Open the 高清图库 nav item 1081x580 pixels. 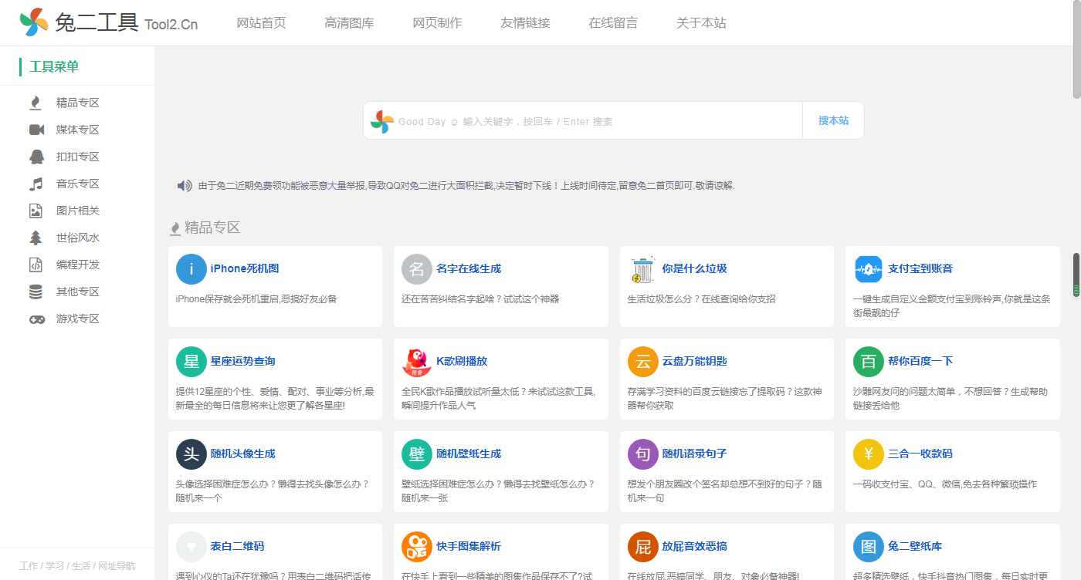point(349,23)
